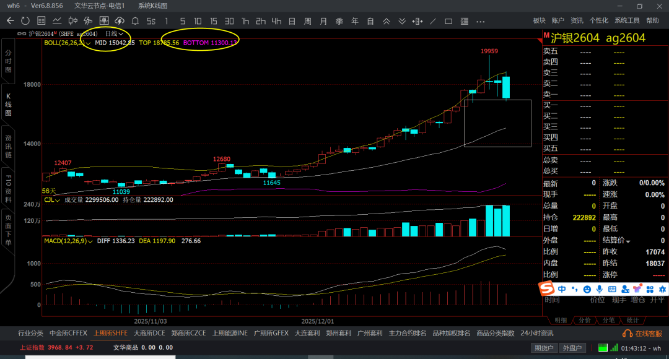Open the alert bell icon
This screenshot has height=359, width=669.
click(x=135, y=21)
